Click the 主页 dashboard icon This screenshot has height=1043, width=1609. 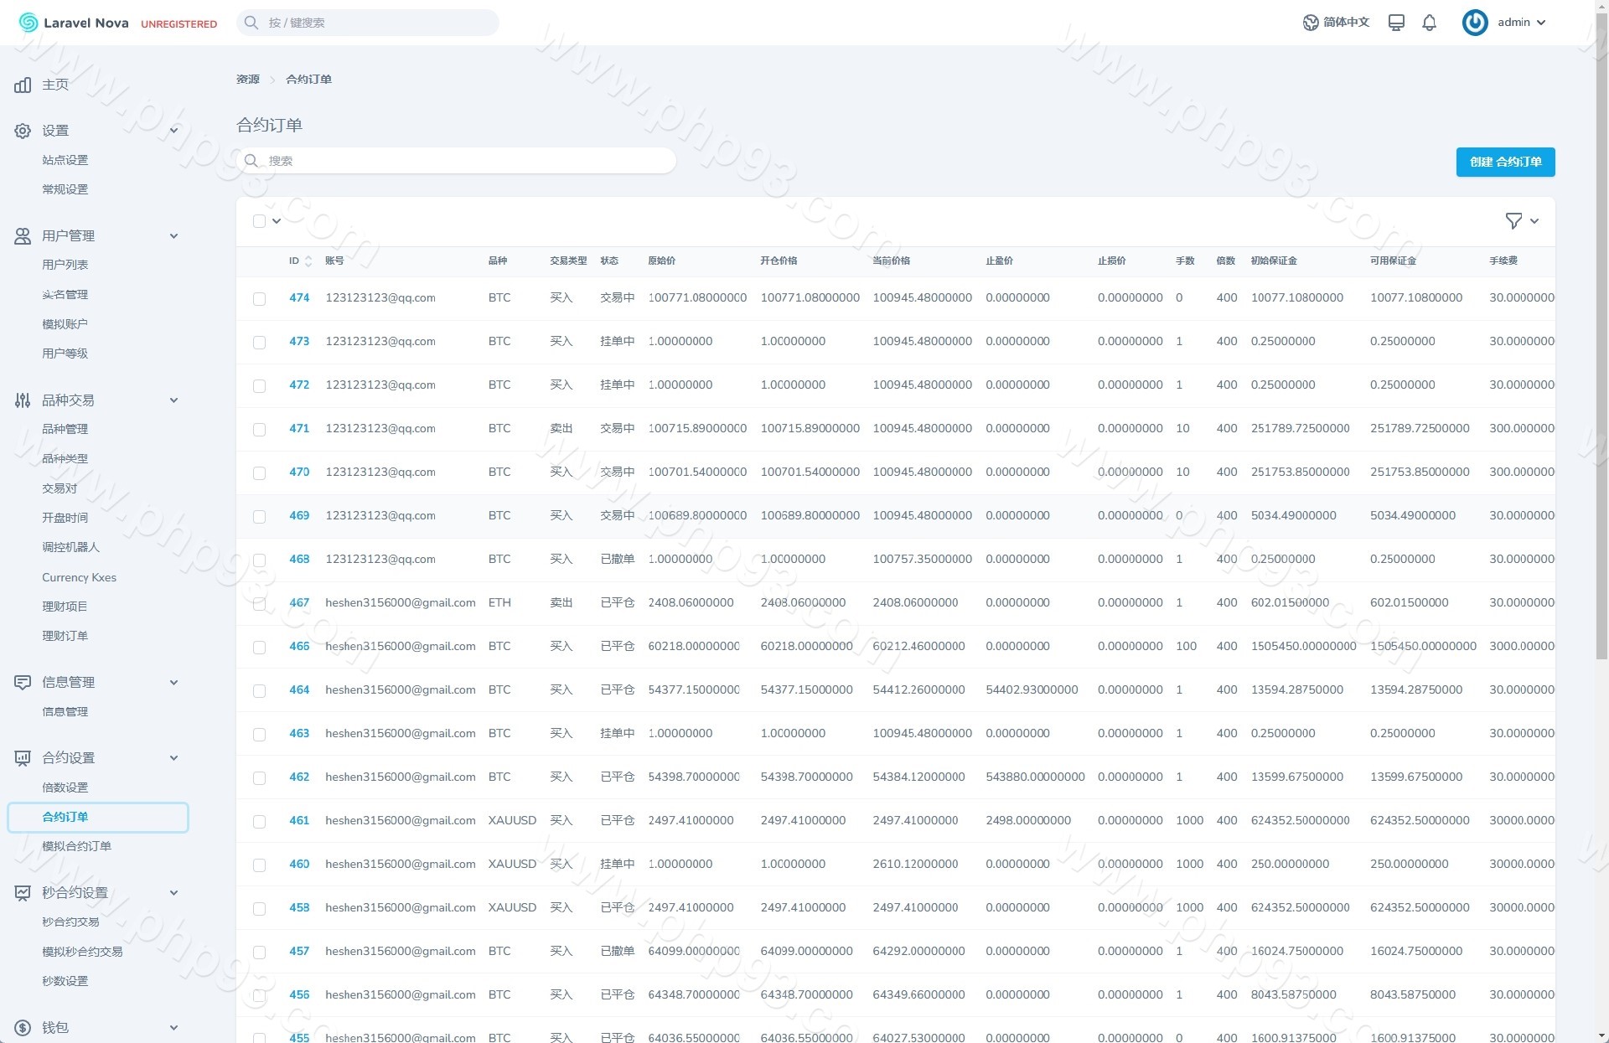(23, 85)
